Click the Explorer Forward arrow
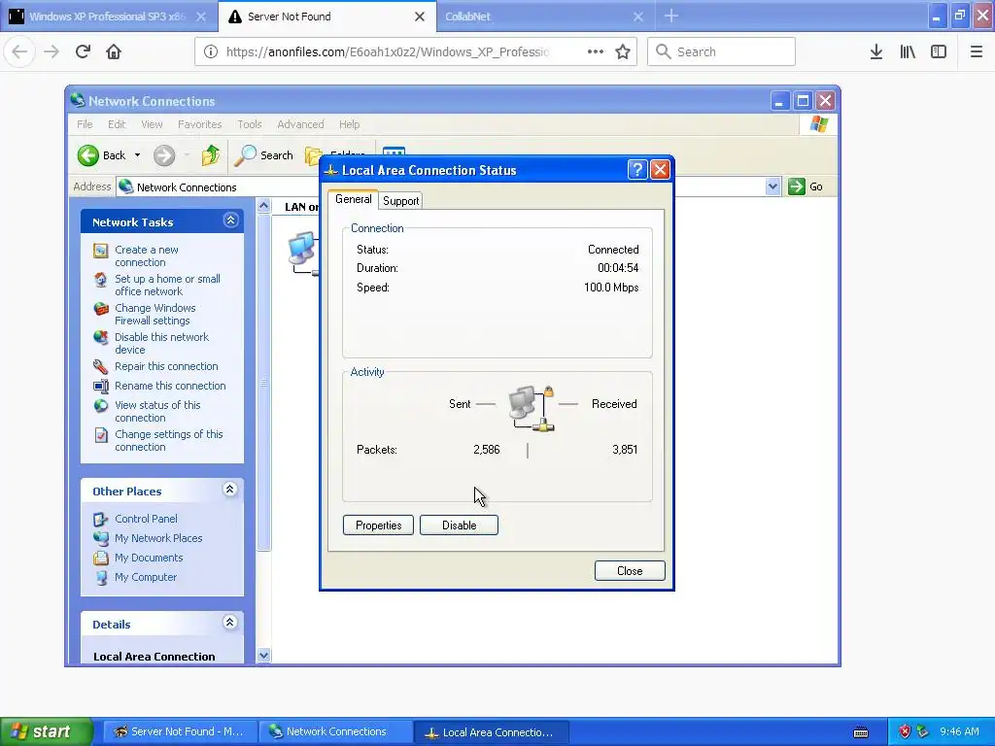 164,155
